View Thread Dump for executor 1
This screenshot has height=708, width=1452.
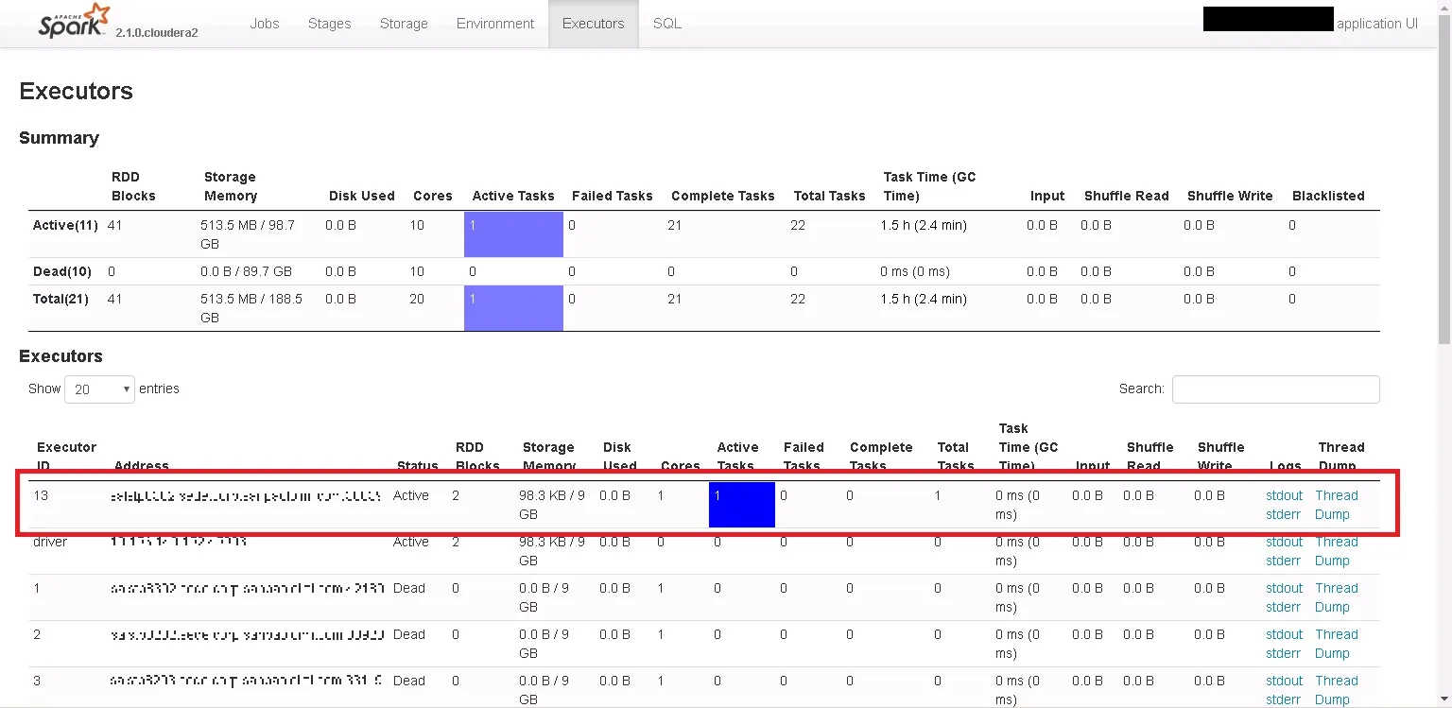pos(1337,597)
